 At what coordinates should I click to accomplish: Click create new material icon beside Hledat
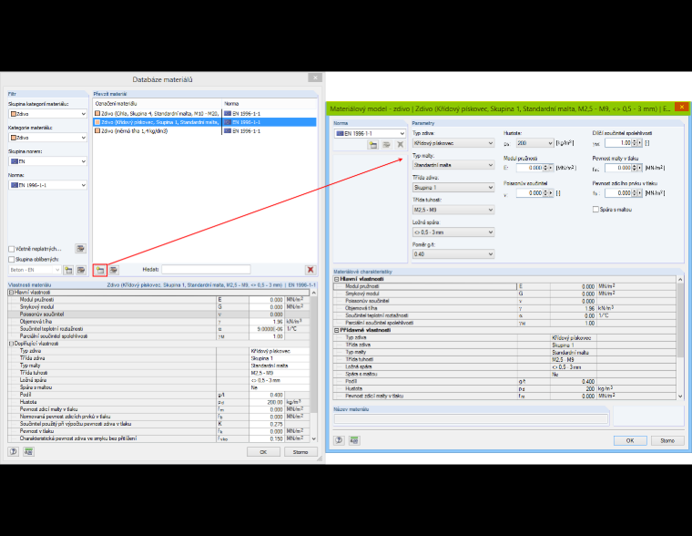click(x=100, y=270)
